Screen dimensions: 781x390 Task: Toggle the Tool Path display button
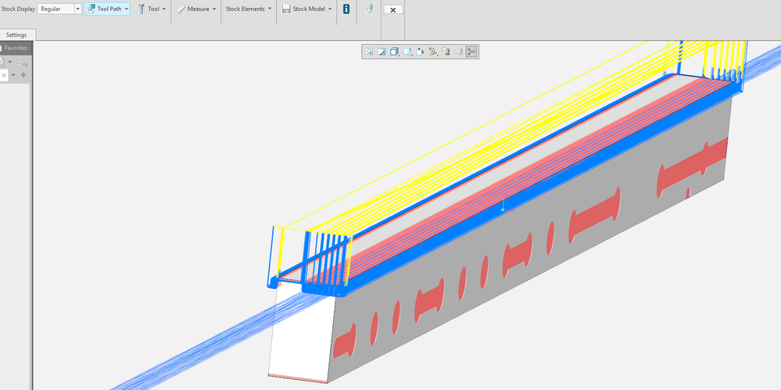click(107, 9)
